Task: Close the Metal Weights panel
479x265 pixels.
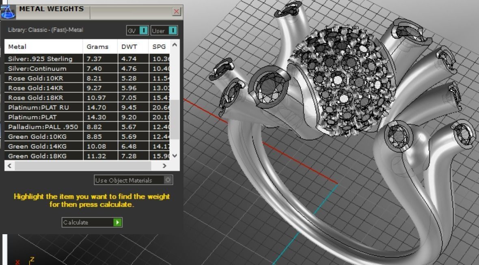Action: point(176,12)
